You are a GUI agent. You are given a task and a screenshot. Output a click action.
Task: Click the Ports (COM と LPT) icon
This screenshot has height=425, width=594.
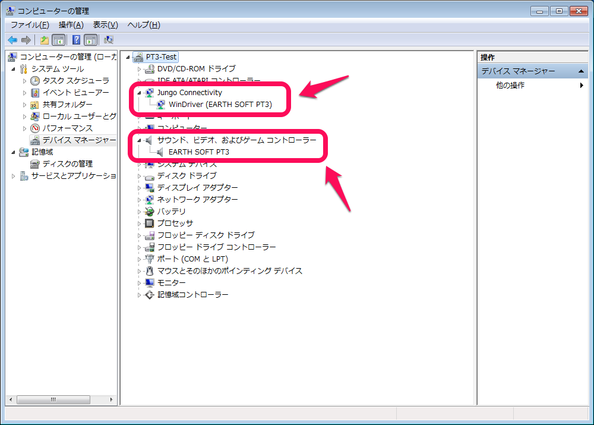[x=150, y=259]
